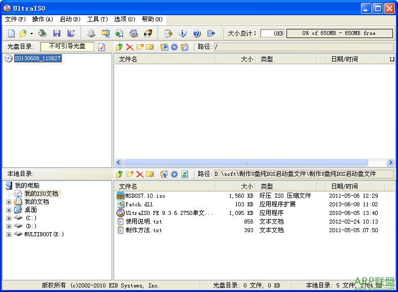Click the Info icon in main toolbar

(x=183, y=33)
